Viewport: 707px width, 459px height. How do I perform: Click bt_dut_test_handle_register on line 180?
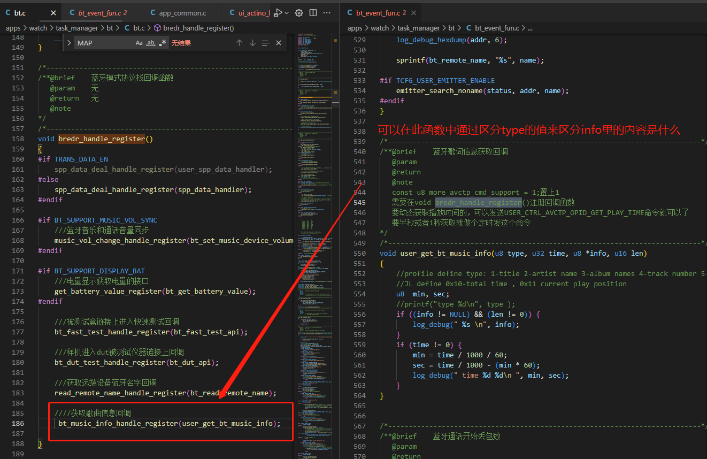pyautogui.click(x=110, y=362)
